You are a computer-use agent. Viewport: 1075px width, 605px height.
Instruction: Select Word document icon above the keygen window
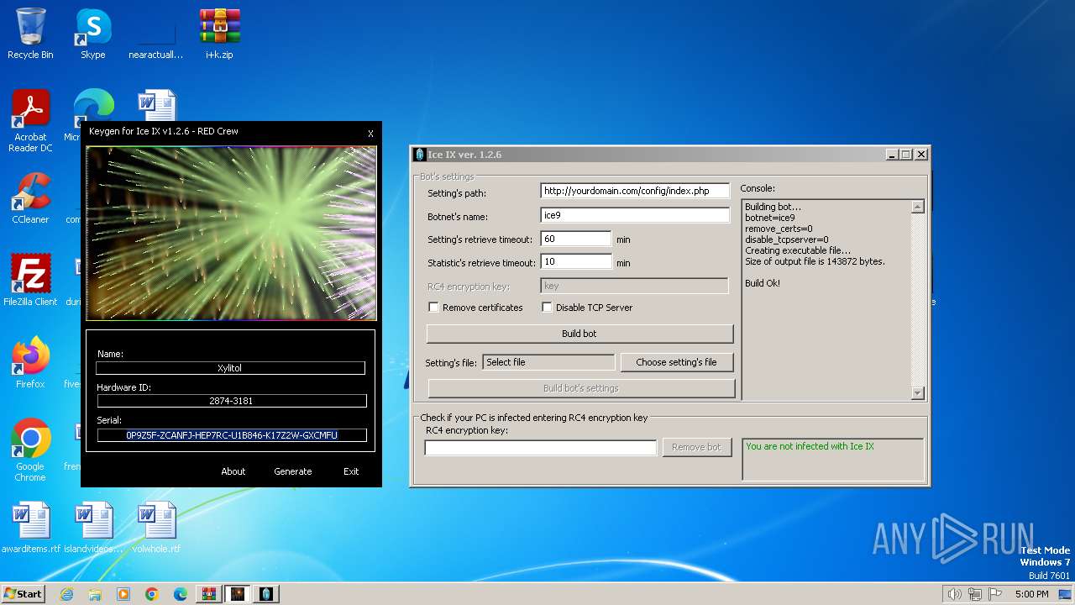click(157, 106)
